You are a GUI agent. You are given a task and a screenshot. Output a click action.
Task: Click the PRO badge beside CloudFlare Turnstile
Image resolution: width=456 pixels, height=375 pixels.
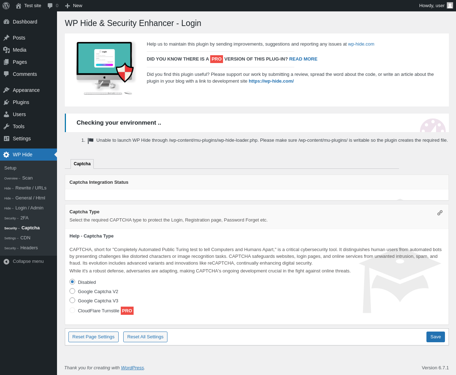tap(127, 311)
